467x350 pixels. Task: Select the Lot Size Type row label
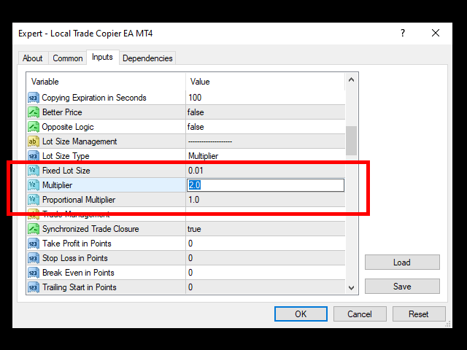[x=66, y=156]
